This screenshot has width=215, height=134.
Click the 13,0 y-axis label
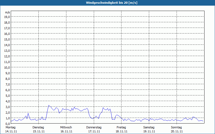(x=7, y=51)
